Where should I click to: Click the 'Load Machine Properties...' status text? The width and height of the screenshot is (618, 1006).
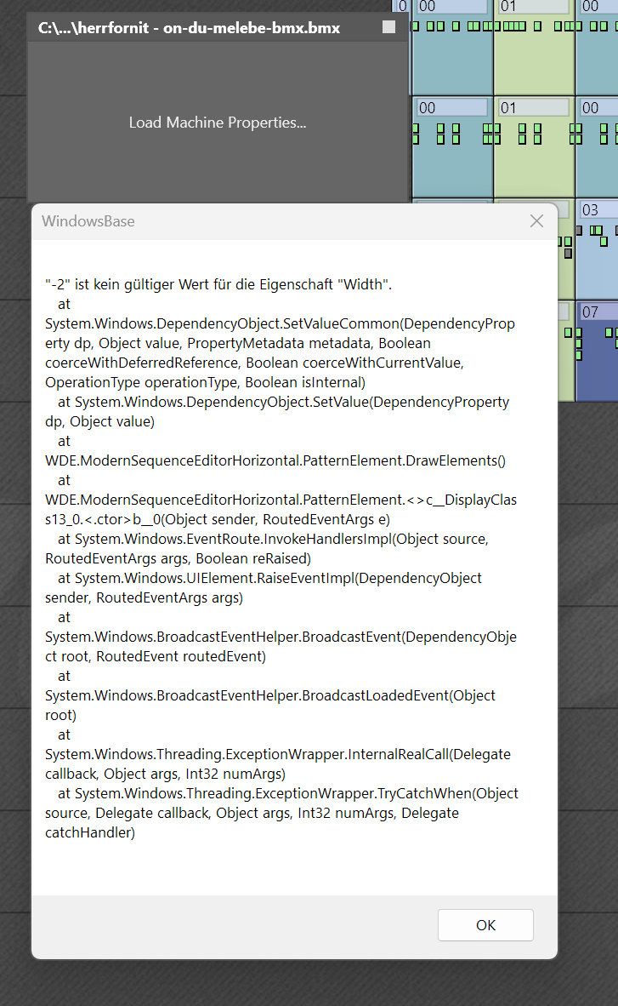click(x=218, y=123)
